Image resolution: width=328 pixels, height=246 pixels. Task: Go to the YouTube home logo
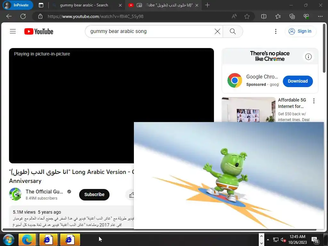tap(39, 31)
